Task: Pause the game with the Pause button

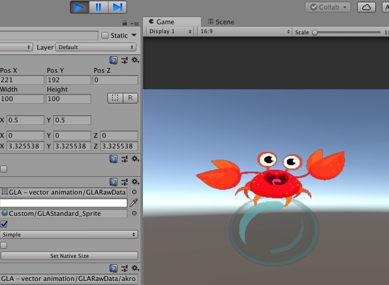Action: click(98, 7)
